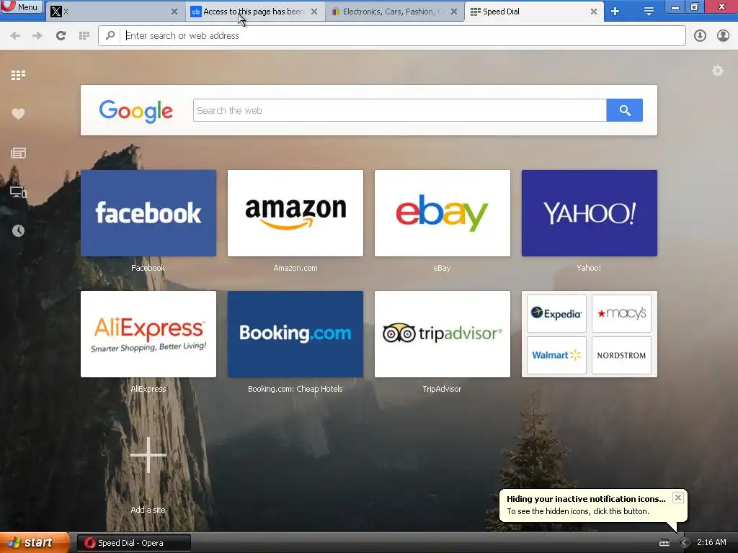Select the Speed Dial tab

[533, 12]
